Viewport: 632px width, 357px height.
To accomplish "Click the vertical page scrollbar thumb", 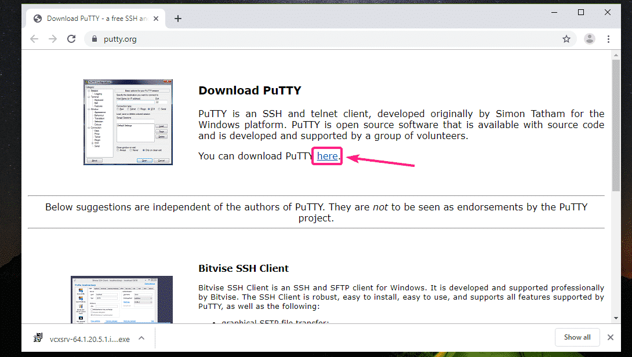I will pyautogui.click(x=616, y=125).
